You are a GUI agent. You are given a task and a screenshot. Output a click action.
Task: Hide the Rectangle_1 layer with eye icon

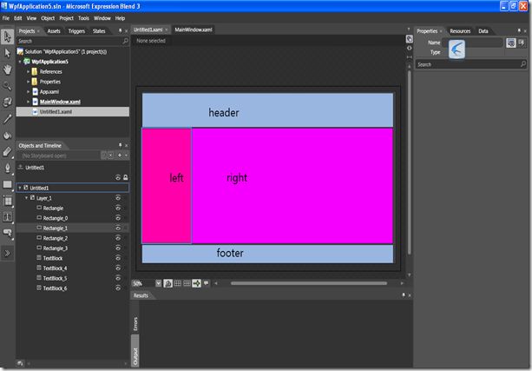pyautogui.click(x=118, y=228)
